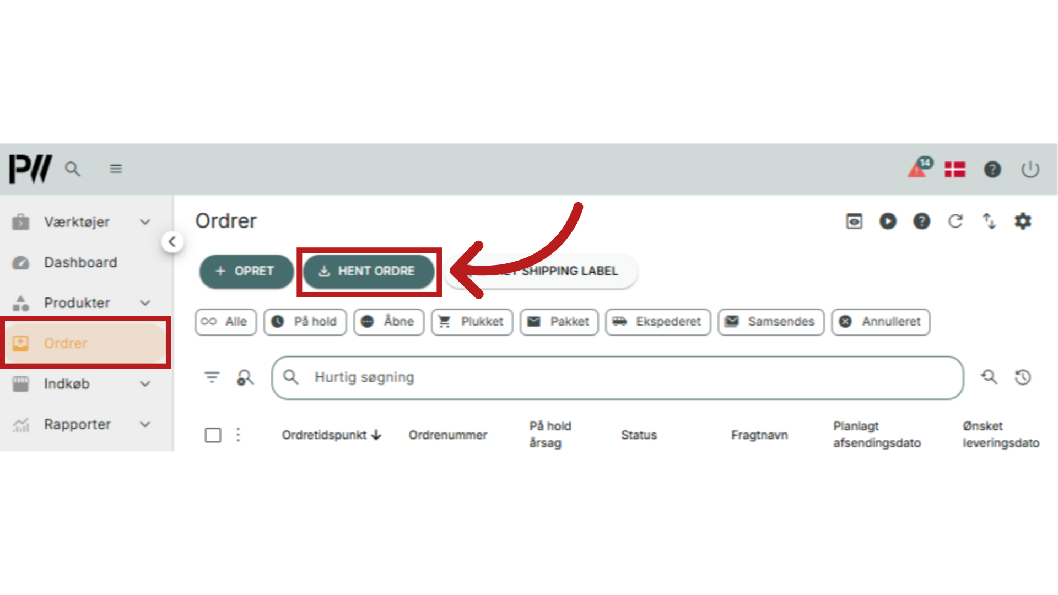Filter orders by Åbne

388,322
